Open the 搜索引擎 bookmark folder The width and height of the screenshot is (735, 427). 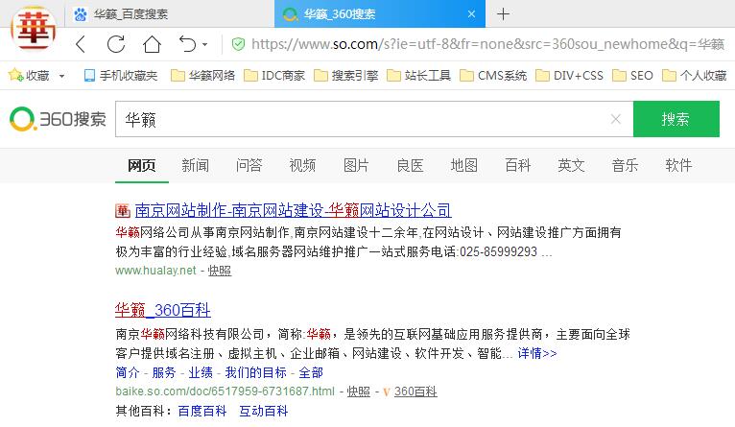click(346, 76)
